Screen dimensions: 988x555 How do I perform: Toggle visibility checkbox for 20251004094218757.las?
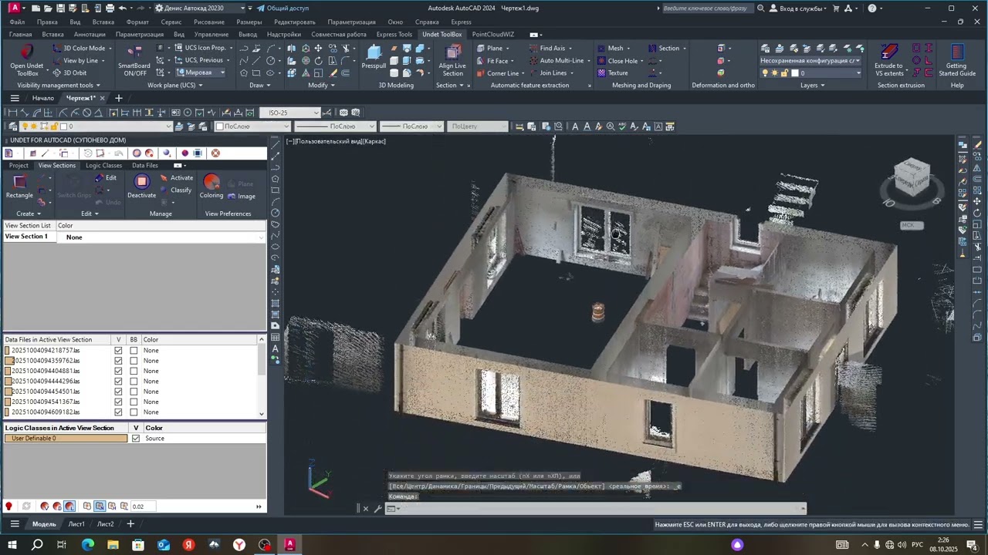point(118,351)
